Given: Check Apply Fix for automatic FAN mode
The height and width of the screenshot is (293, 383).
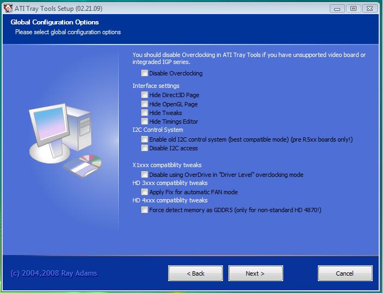Looking at the screenshot, I should pos(144,192).
